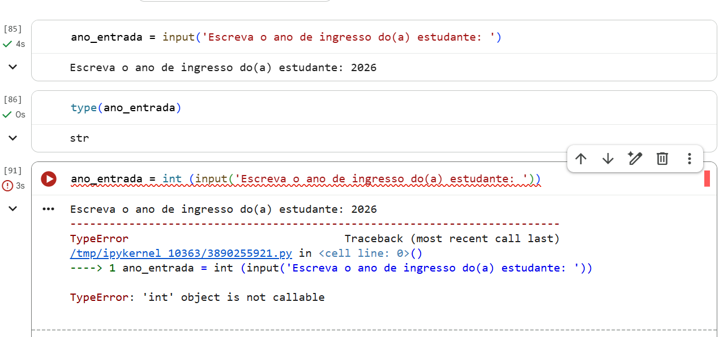Move cell down with the arrow icon

607,159
